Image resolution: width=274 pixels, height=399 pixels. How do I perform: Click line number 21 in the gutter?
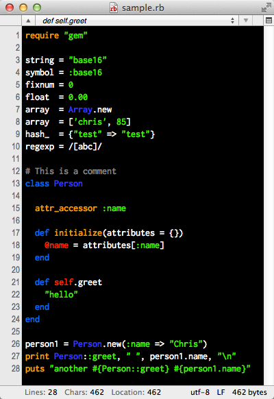click(16, 282)
